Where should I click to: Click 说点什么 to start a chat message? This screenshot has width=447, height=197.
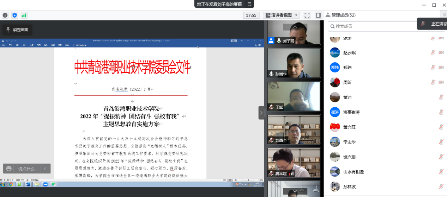coord(28,169)
